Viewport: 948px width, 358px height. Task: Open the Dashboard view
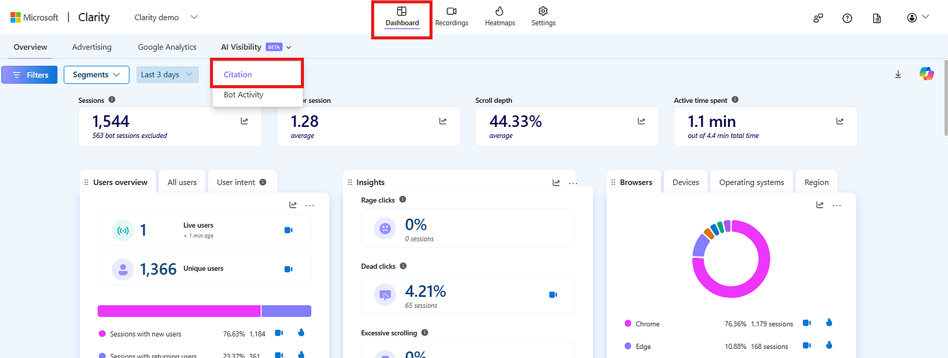pos(402,17)
